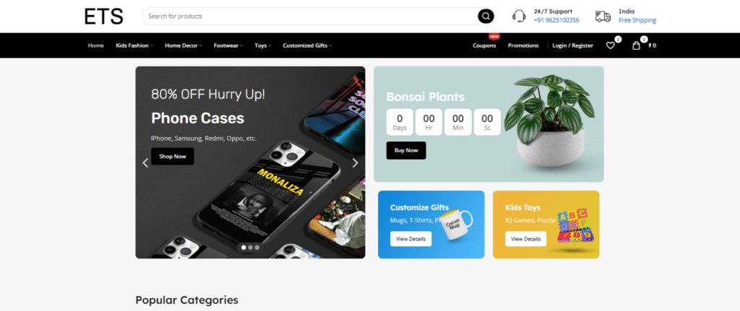Viewport: 740px width, 311px height.
Task: Click the ETS logo
Action: (104, 17)
